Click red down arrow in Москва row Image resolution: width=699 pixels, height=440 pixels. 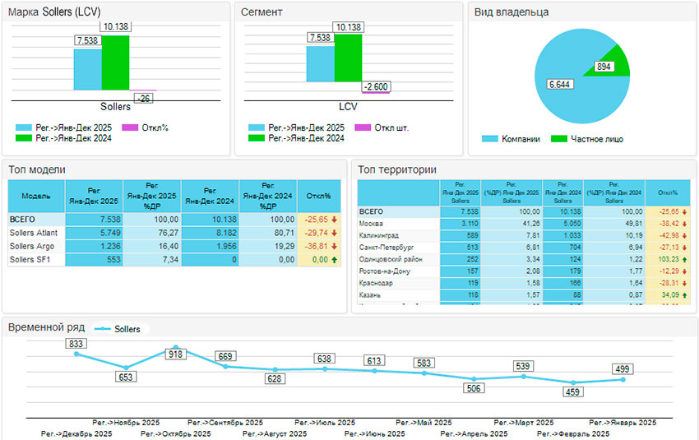[x=684, y=223]
